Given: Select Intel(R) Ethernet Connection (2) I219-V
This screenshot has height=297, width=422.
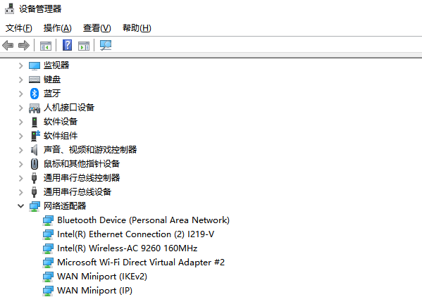Looking at the screenshot, I should (136, 234).
